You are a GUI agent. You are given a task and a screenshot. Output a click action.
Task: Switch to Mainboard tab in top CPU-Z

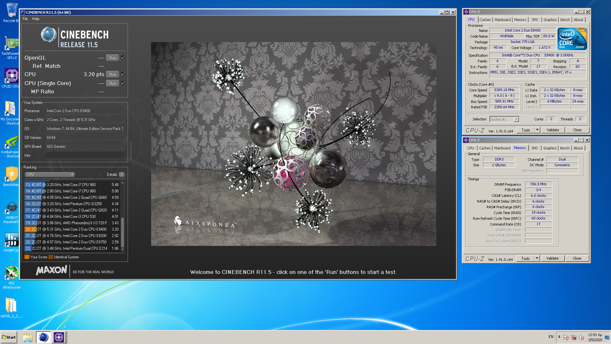click(502, 20)
